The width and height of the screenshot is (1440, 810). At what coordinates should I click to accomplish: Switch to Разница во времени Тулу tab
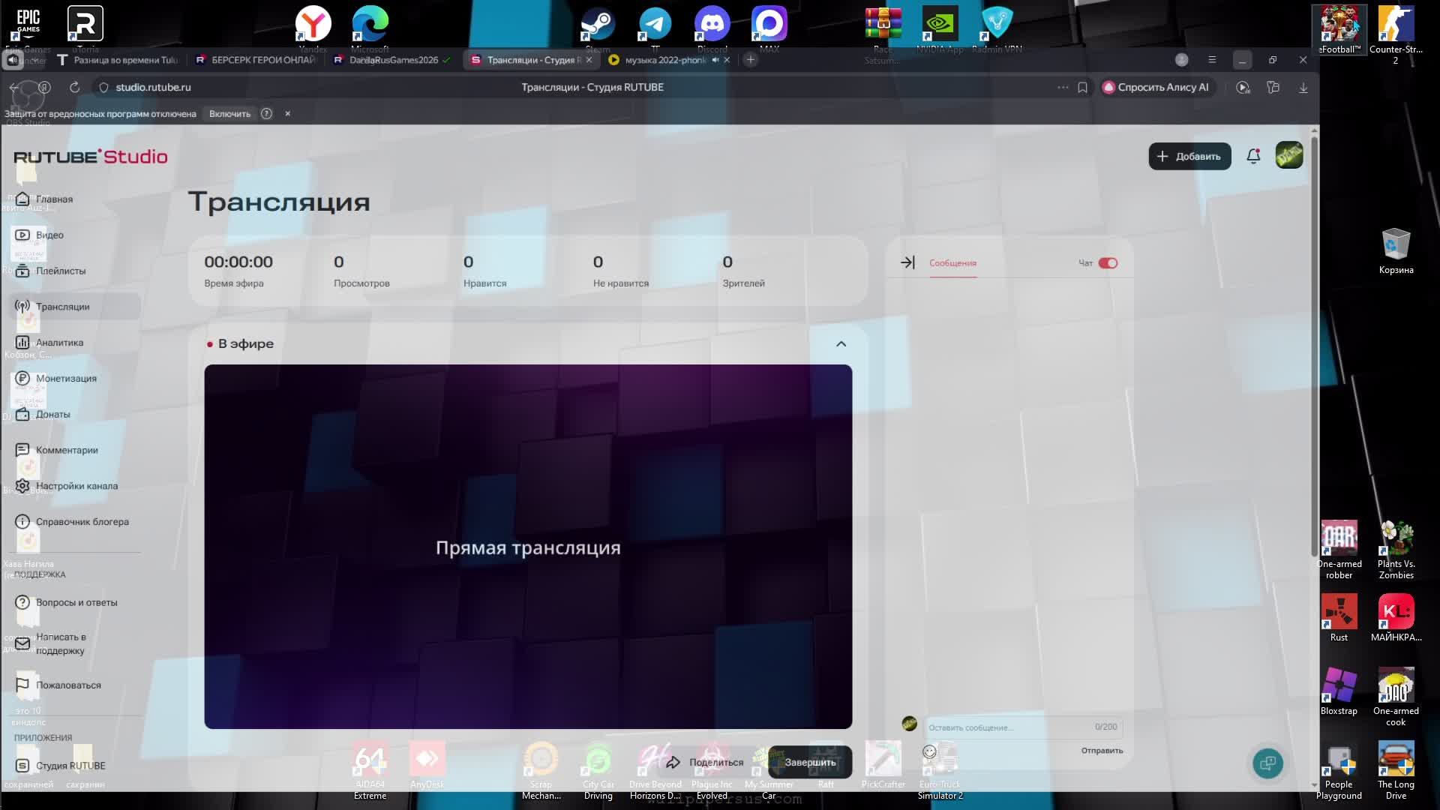(118, 60)
